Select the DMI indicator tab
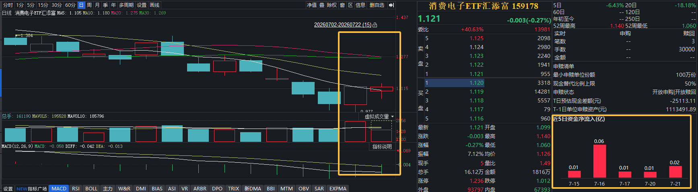Image resolution: width=698 pixels, height=192 pixels. [141, 189]
